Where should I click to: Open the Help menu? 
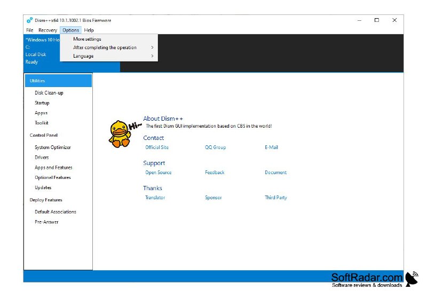coord(89,30)
